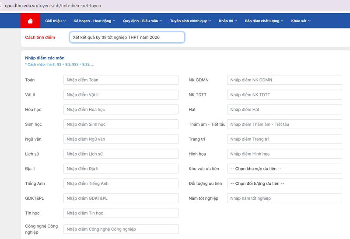The image size is (350, 239).
Task: Focus the Năm tốt nghiệp field
Action: click(x=284, y=198)
